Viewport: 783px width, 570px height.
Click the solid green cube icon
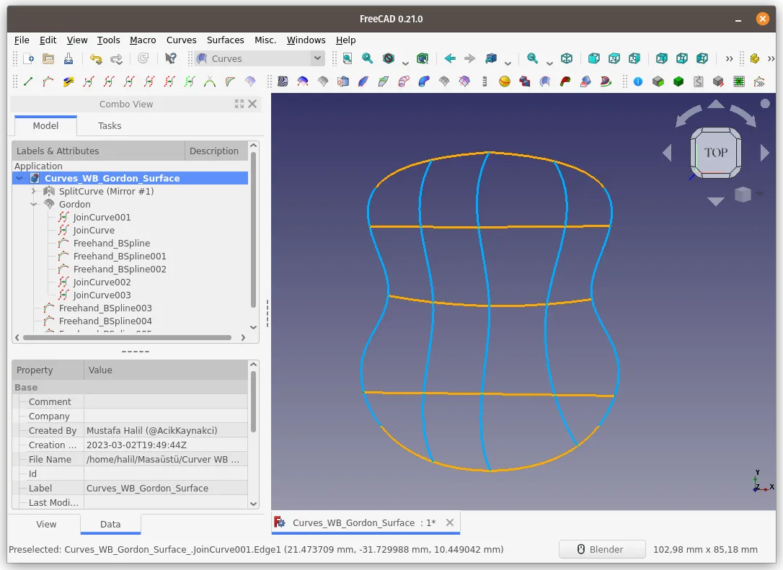tap(678, 81)
